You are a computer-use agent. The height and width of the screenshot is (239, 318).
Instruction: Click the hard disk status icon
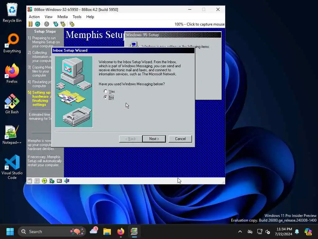[x=59, y=181]
